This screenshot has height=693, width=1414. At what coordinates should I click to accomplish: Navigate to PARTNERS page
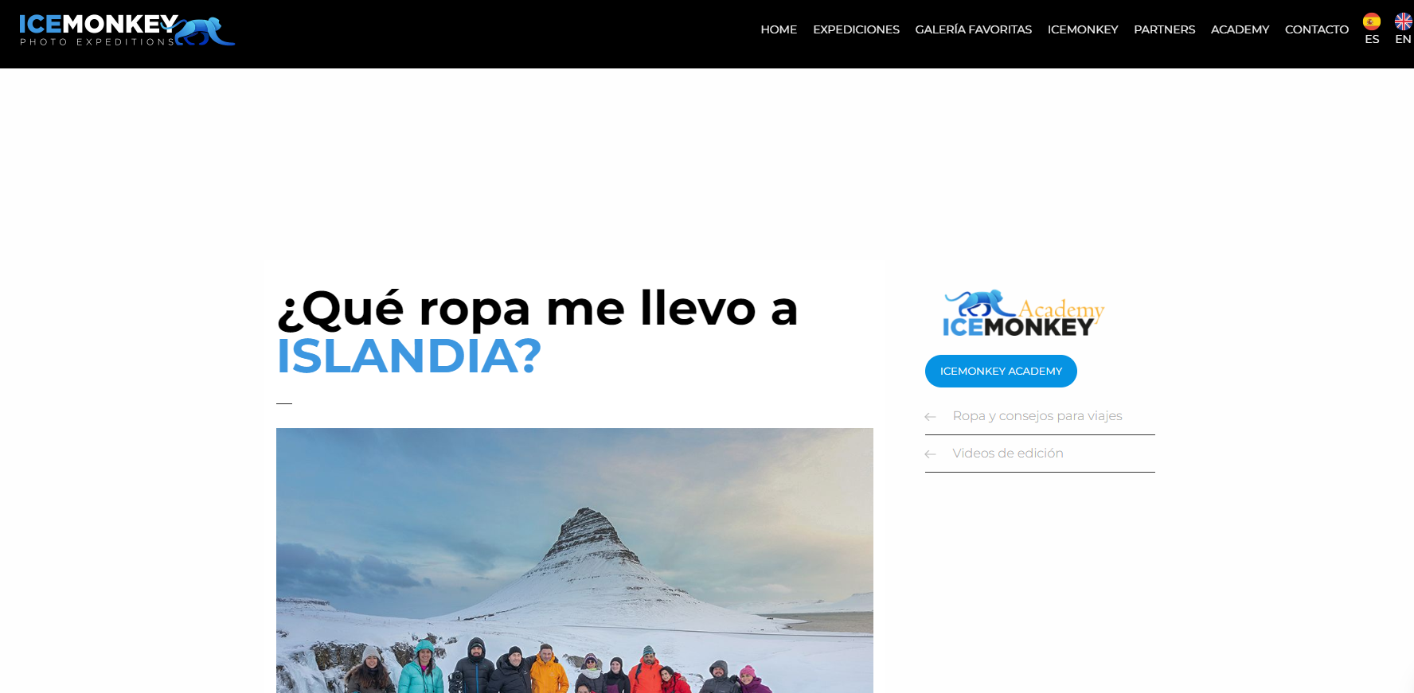coord(1164,29)
